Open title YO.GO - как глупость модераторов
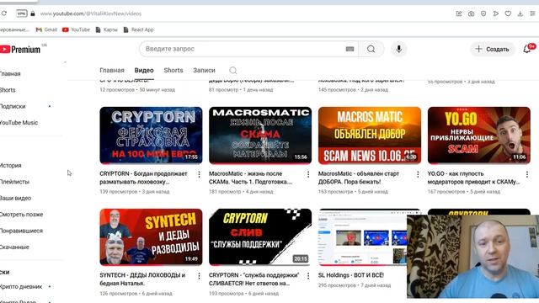The image size is (539, 303). pos(473,178)
